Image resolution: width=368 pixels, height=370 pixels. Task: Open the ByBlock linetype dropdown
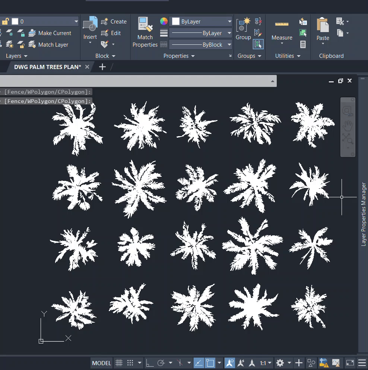201,45
